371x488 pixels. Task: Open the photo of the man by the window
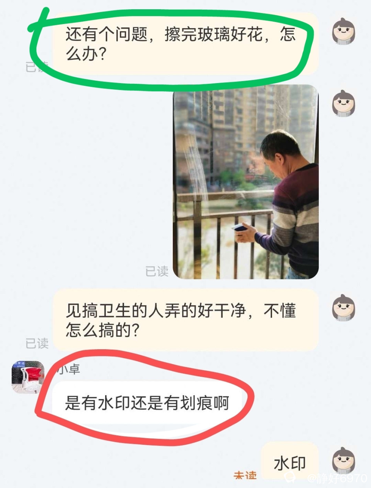[246, 182]
